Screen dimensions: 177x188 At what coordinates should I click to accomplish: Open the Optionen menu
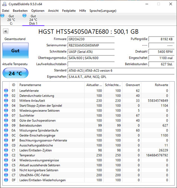point(38,11)
